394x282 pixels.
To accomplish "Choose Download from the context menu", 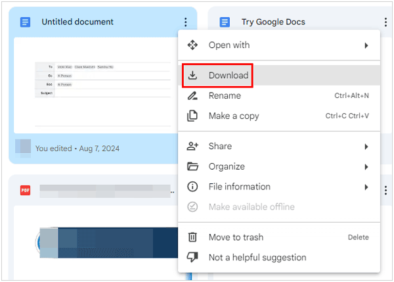I will click(x=279, y=75).
